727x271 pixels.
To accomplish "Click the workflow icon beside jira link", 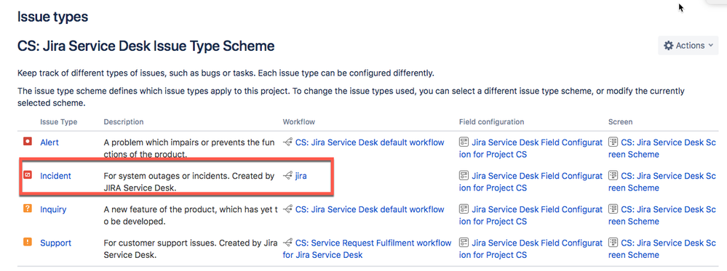I will (x=288, y=176).
